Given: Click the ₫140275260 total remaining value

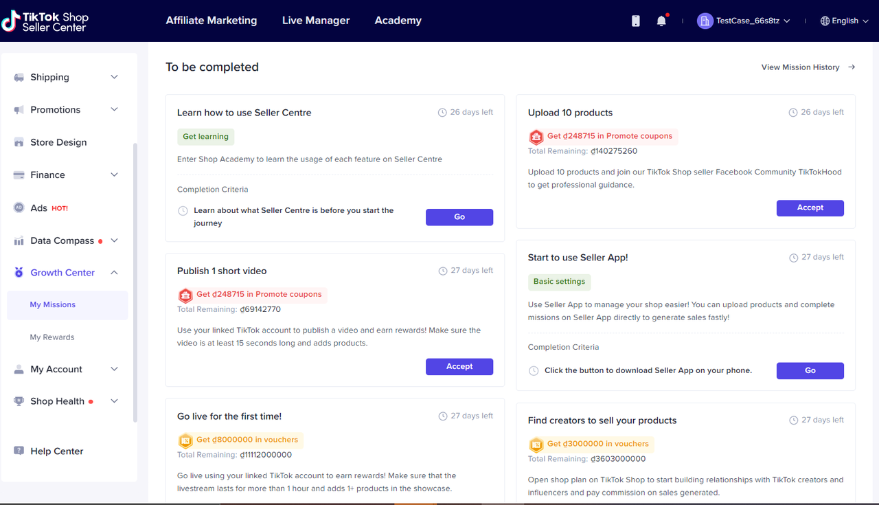Looking at the screenshot, I should pyautogui.click(x=614, y=151).
